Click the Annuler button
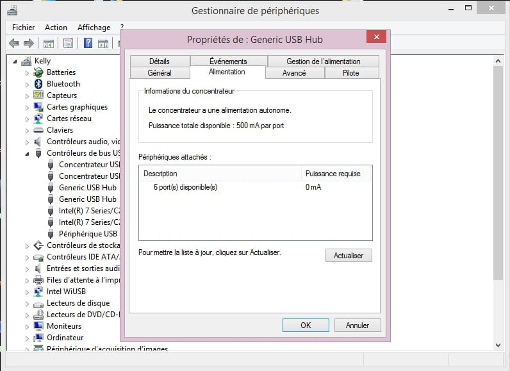 tap(357, 326)
